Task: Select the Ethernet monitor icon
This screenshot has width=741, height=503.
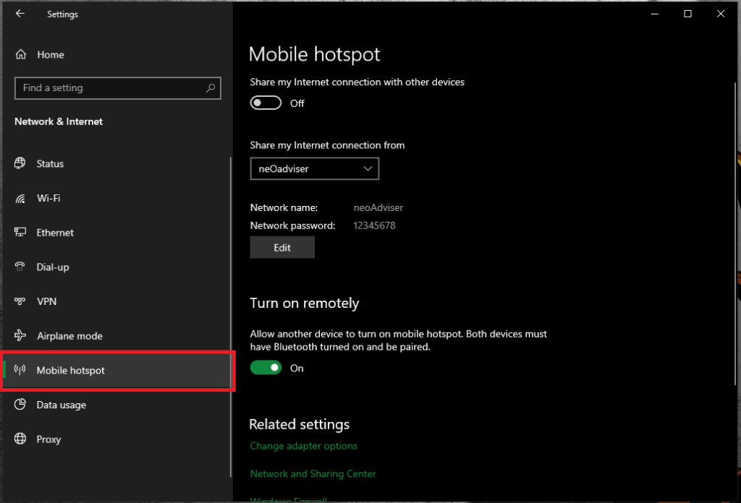Action: (20, 232)
